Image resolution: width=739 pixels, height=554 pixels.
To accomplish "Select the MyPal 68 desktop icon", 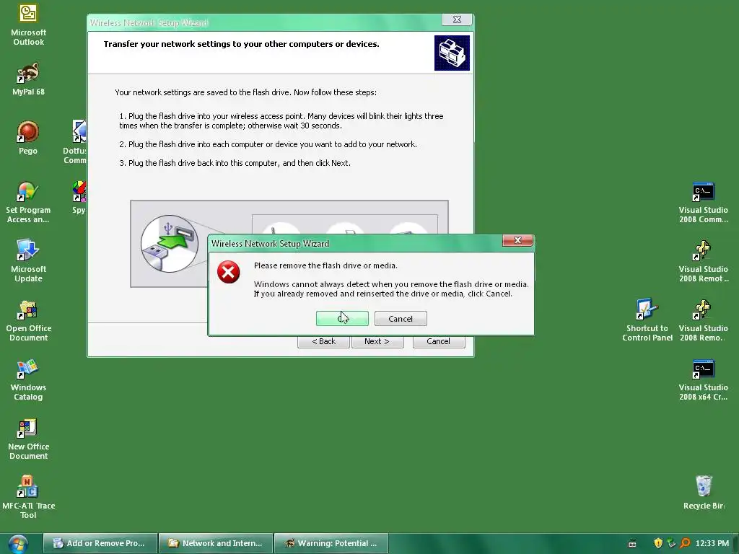I will [x=28, y=79].
